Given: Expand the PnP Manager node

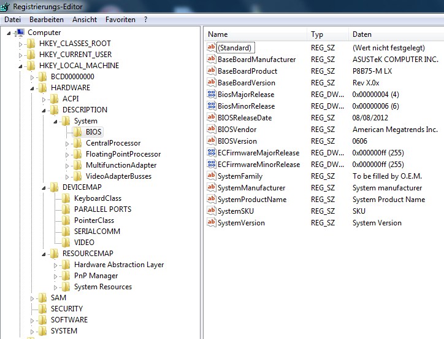Looking at the screenshot, I should click(x=55, y=276).
